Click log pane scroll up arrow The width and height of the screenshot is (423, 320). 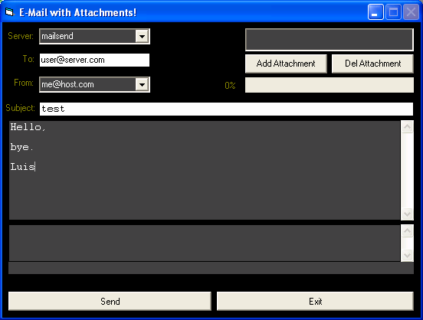407,230
